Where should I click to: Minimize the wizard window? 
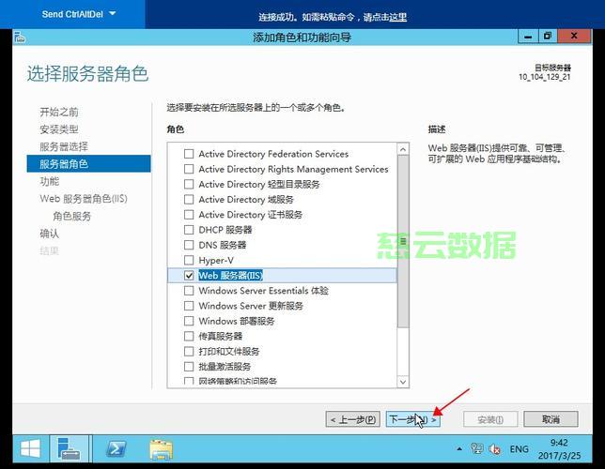(x=528, y=37)
